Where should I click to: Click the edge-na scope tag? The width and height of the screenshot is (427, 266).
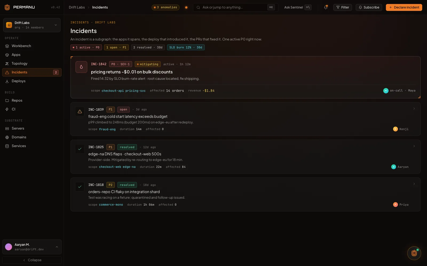pyautogui.click(x=129, y=167)
